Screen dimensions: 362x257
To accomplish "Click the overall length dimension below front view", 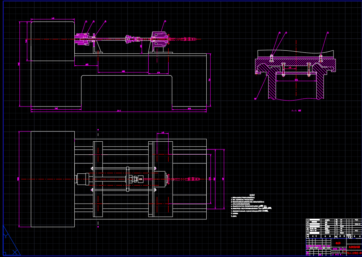I will 119,111.
